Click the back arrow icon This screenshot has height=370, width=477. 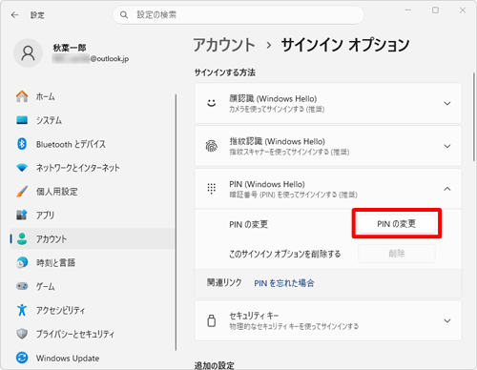click(14, 15)
